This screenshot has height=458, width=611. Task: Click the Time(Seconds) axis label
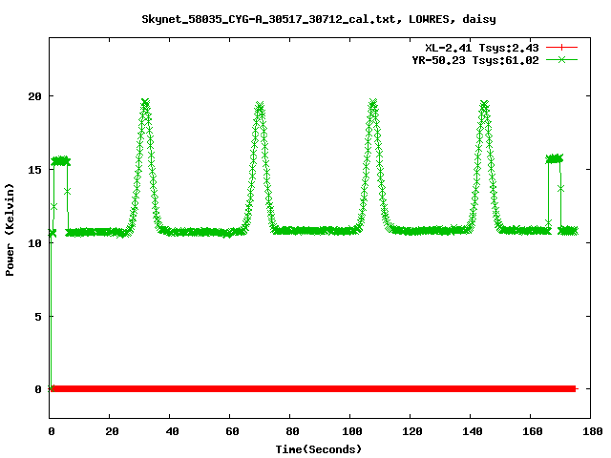pos(318,449)
